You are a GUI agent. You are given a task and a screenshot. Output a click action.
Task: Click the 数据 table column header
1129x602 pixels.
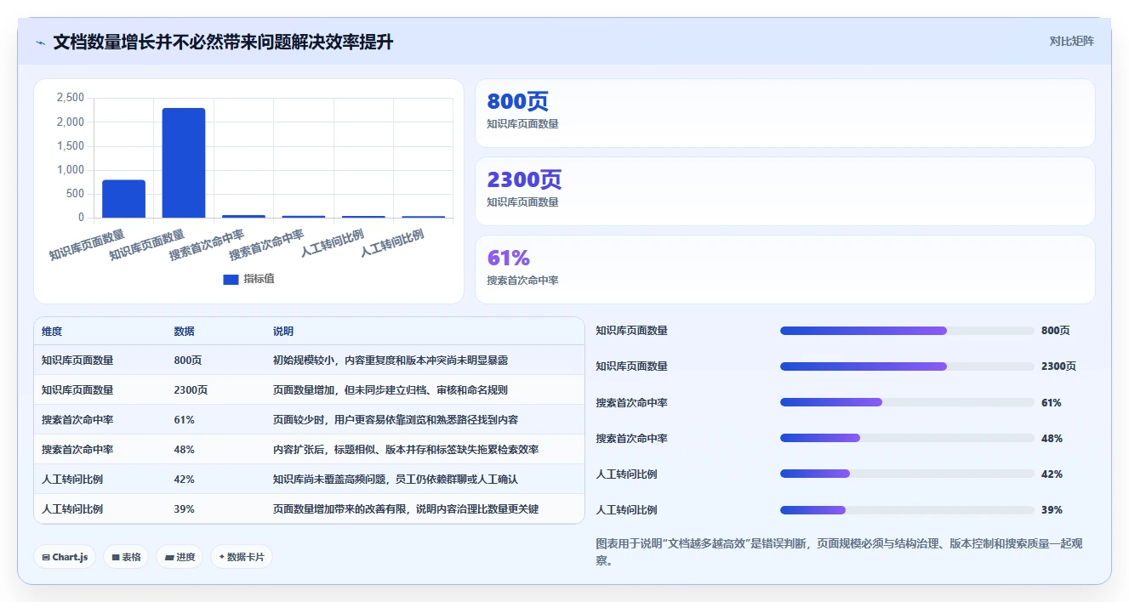pos(184,332)
